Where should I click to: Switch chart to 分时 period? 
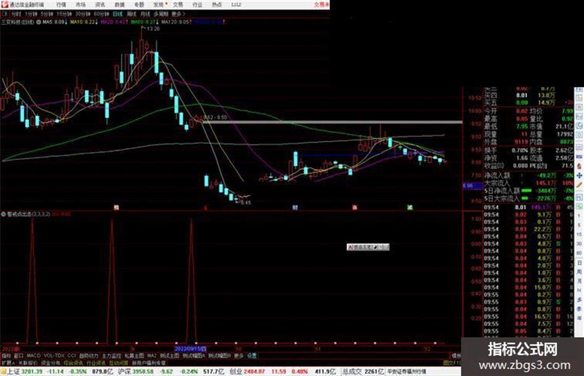click(x=15, y=14)
